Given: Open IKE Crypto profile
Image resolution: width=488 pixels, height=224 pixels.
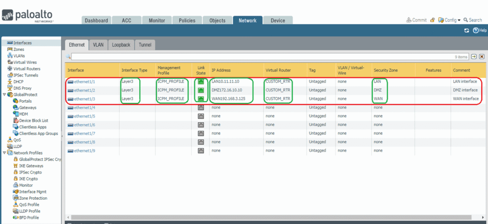Looking at the screenshot, I should coord(29,179).
